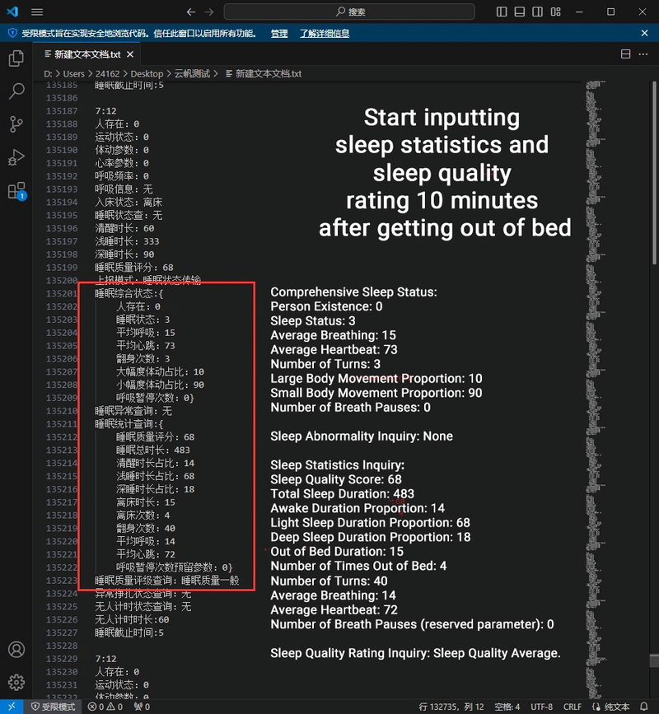Go forward with the right arrow
This screenshot has height=714, width=659.
click(209, 12)
